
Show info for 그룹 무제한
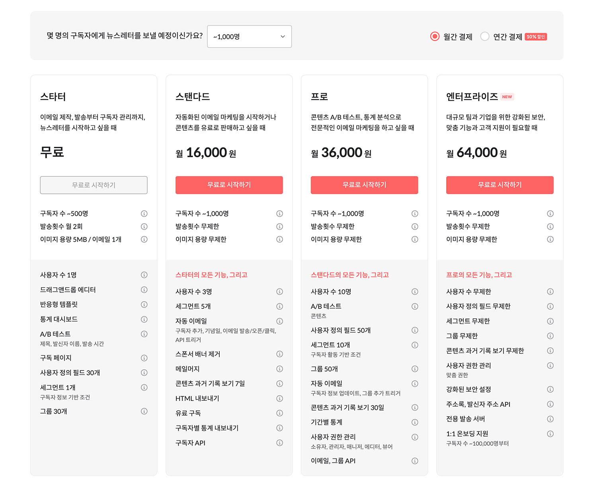coord(550,336)
